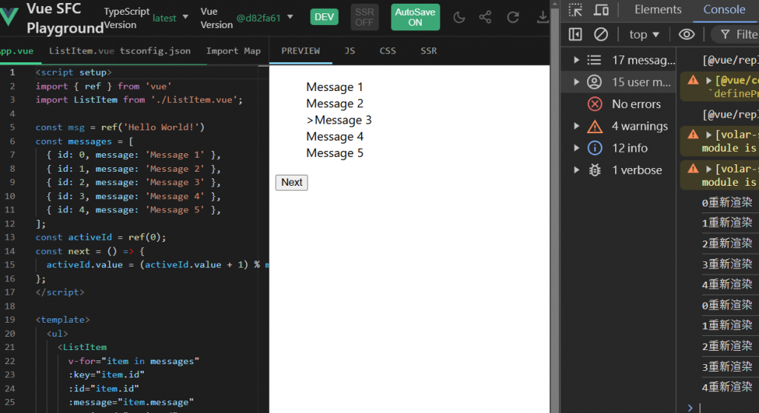Click the active >Message 3 item
Screen dimensions: 759x413
(x=339, y=120)
